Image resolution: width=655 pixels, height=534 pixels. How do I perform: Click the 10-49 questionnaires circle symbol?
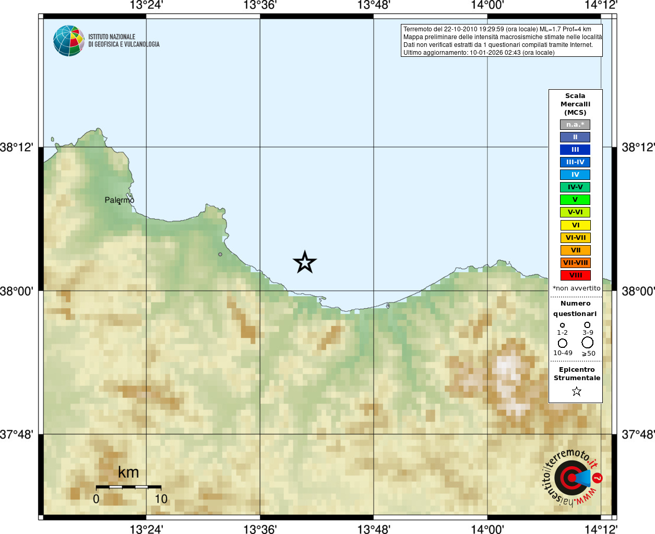click(x=563, y=343)
